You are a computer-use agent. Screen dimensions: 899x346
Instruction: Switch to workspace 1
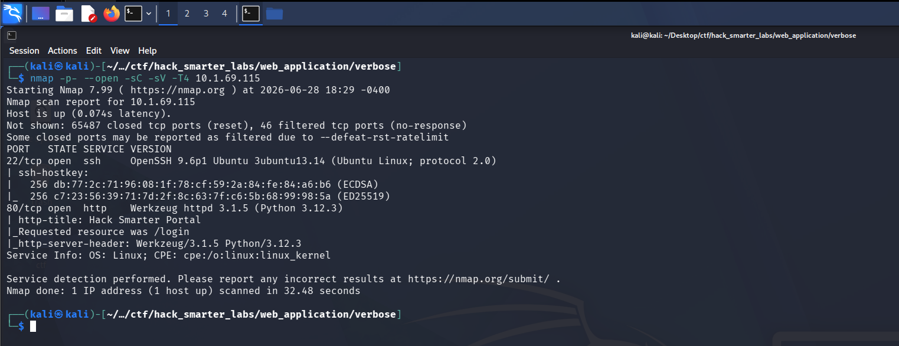click(x=168, y=13)
